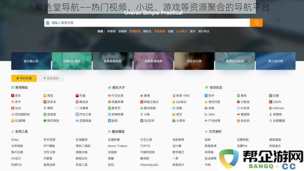Select hot keyword 虎扑热议
Viewport: 304px width, 171px height.
pyautogui.click(x=204, y=31)
